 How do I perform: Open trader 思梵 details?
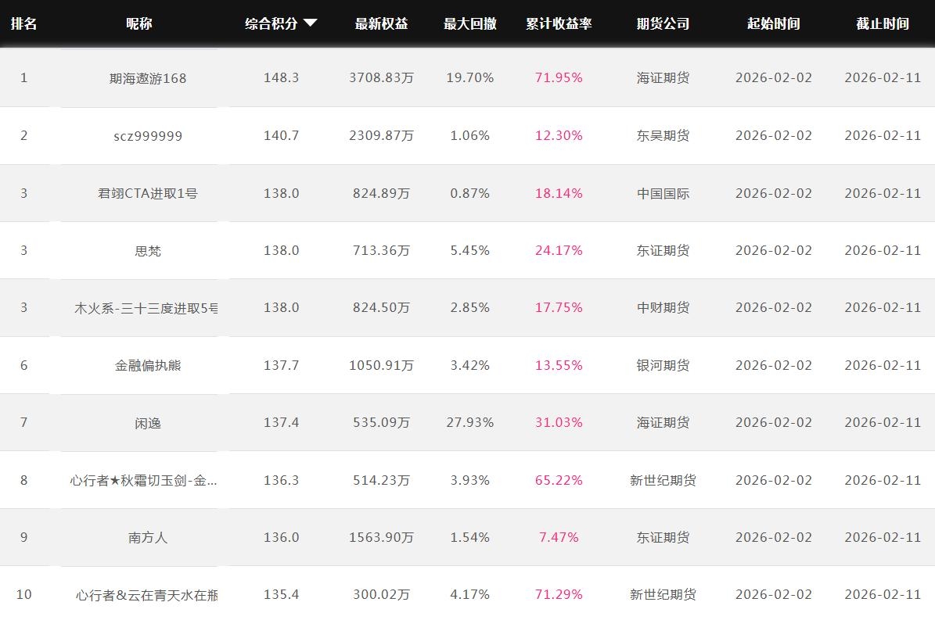148,251
